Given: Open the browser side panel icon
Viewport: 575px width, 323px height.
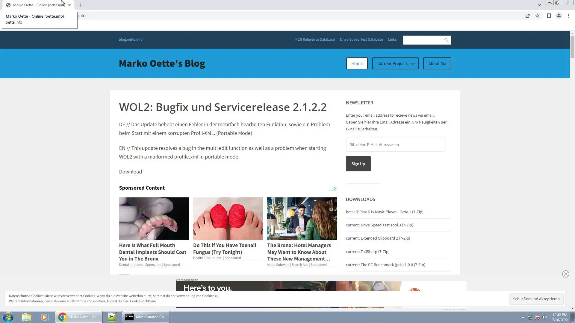Looking at the screenshot, I should (549, 16).
